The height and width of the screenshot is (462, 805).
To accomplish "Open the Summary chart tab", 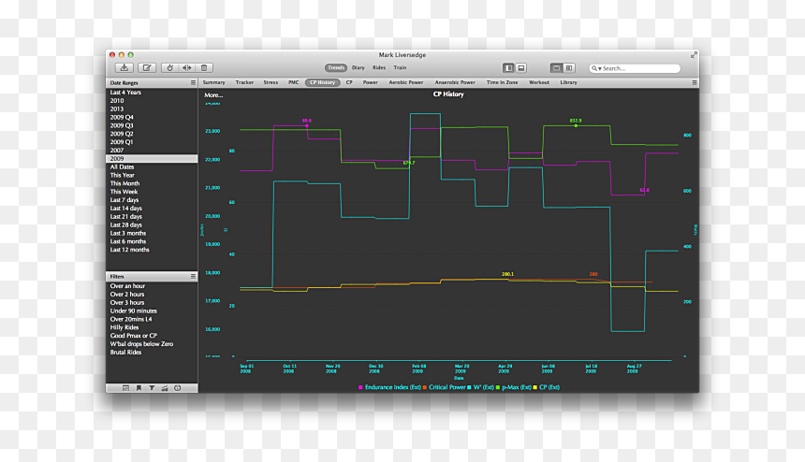I will click(213, 82).
